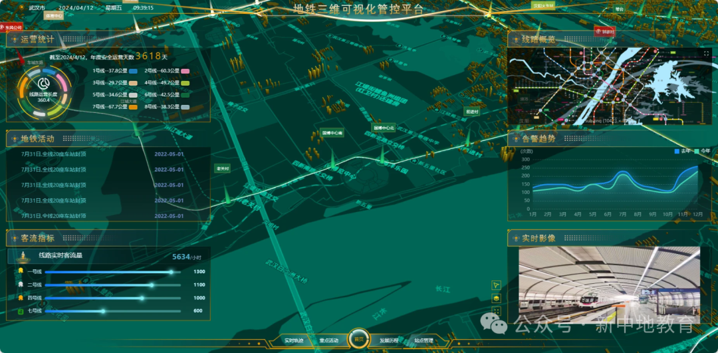Click the lime swatch for 4号线
The image size is (718, 353).
[x=185, y=83]
